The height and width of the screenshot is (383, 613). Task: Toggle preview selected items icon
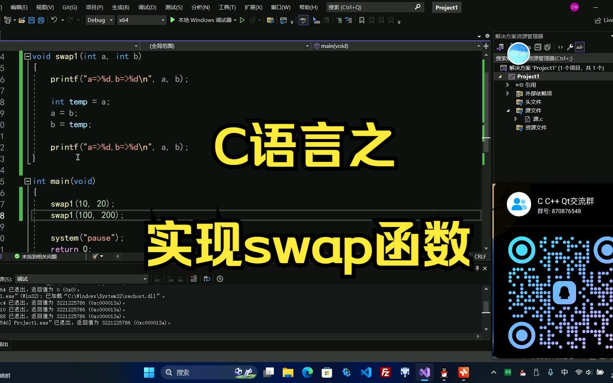coord(580,47)
